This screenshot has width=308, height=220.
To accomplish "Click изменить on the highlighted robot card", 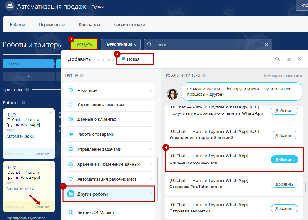I will pyautogui.click(x=43, y=207).
